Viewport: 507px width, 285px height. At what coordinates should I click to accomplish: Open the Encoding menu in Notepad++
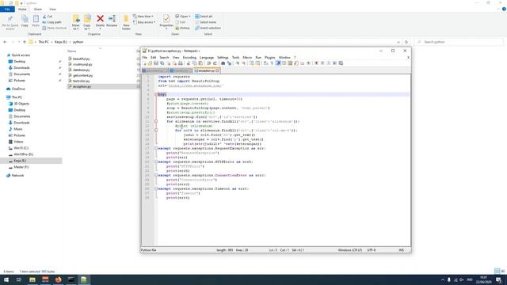pos(189,57)
